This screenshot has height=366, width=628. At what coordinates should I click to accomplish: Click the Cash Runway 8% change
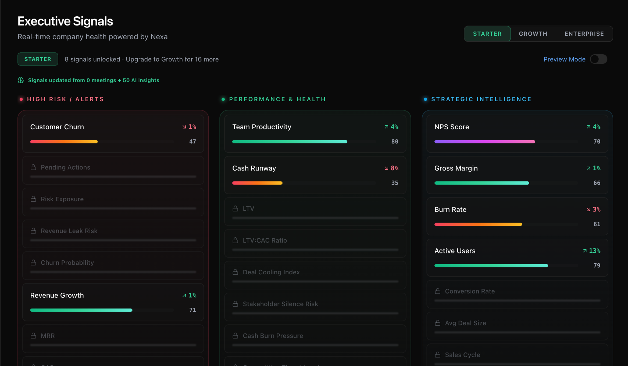pyautogui.click(x=394, y=168)
